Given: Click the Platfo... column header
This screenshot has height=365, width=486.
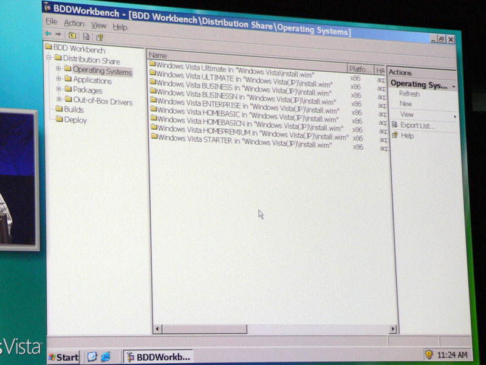Looking at the screenshot, I should tap(360, 69).
